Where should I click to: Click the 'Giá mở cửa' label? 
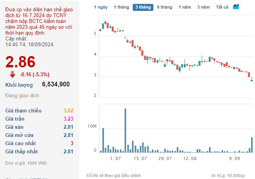point(19,135)
